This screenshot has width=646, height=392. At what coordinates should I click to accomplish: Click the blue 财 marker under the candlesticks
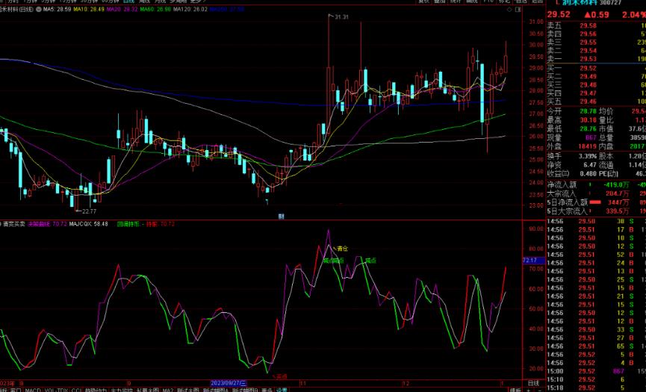[281, 217]
